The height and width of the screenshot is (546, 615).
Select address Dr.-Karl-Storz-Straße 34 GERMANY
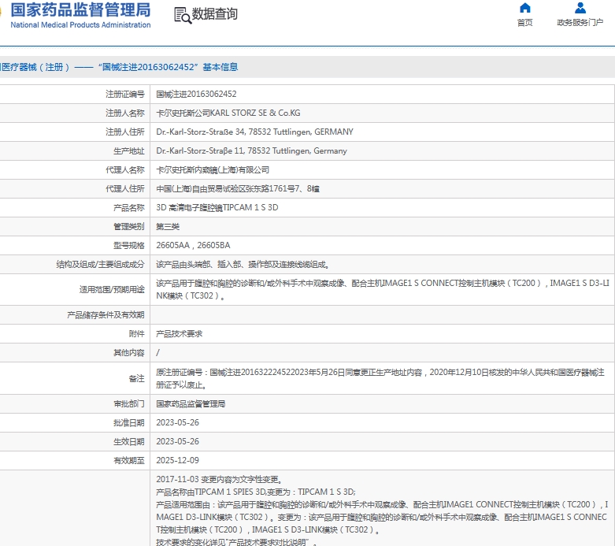pyautogui.click(x=254, y=132)
